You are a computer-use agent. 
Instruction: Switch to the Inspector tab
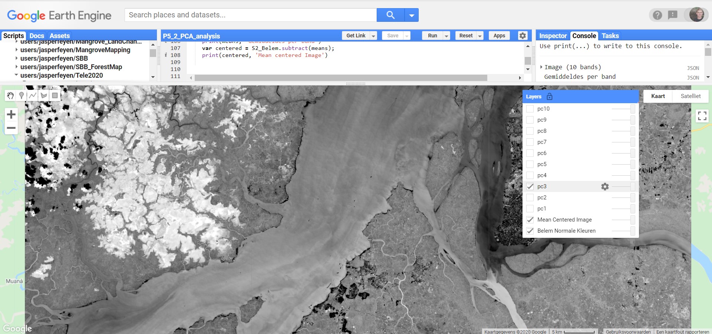pos(553,36)
